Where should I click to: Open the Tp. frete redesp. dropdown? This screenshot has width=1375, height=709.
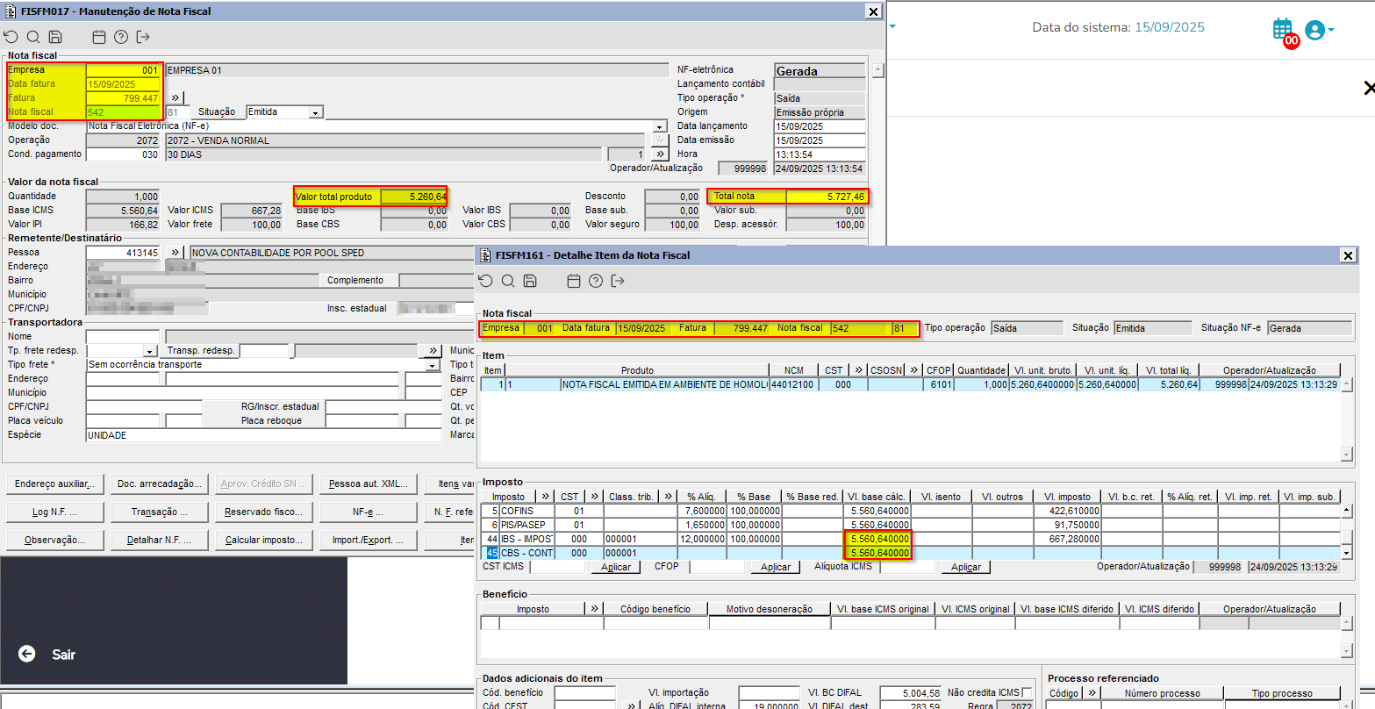click(x=150, y=351)
